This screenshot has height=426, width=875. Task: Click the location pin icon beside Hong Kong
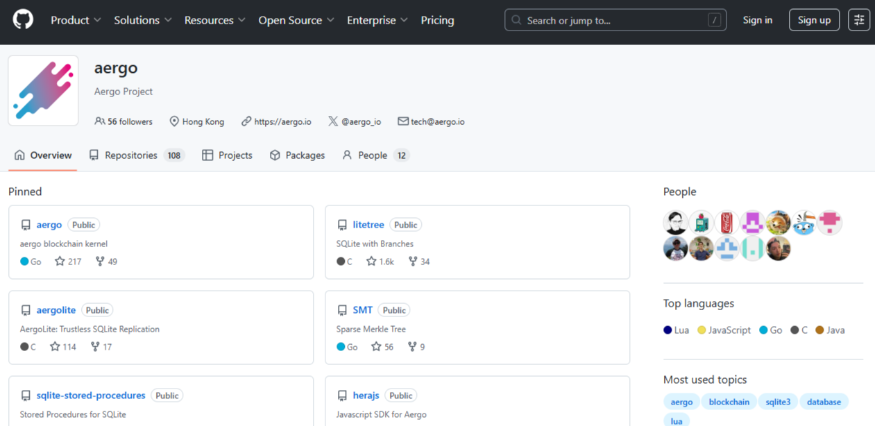[174, 121]
